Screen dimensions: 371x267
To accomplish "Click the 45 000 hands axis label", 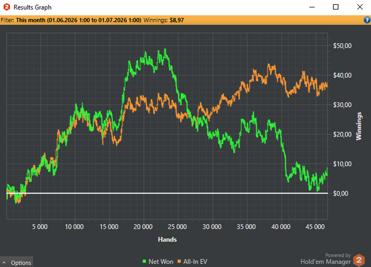I will 315,227.
